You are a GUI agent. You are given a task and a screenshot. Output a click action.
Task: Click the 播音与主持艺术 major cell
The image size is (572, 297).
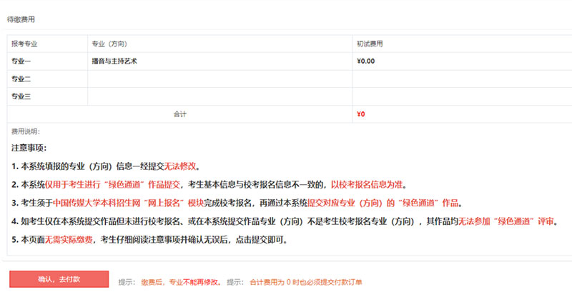pyautogui.click(x=114, y=61)
